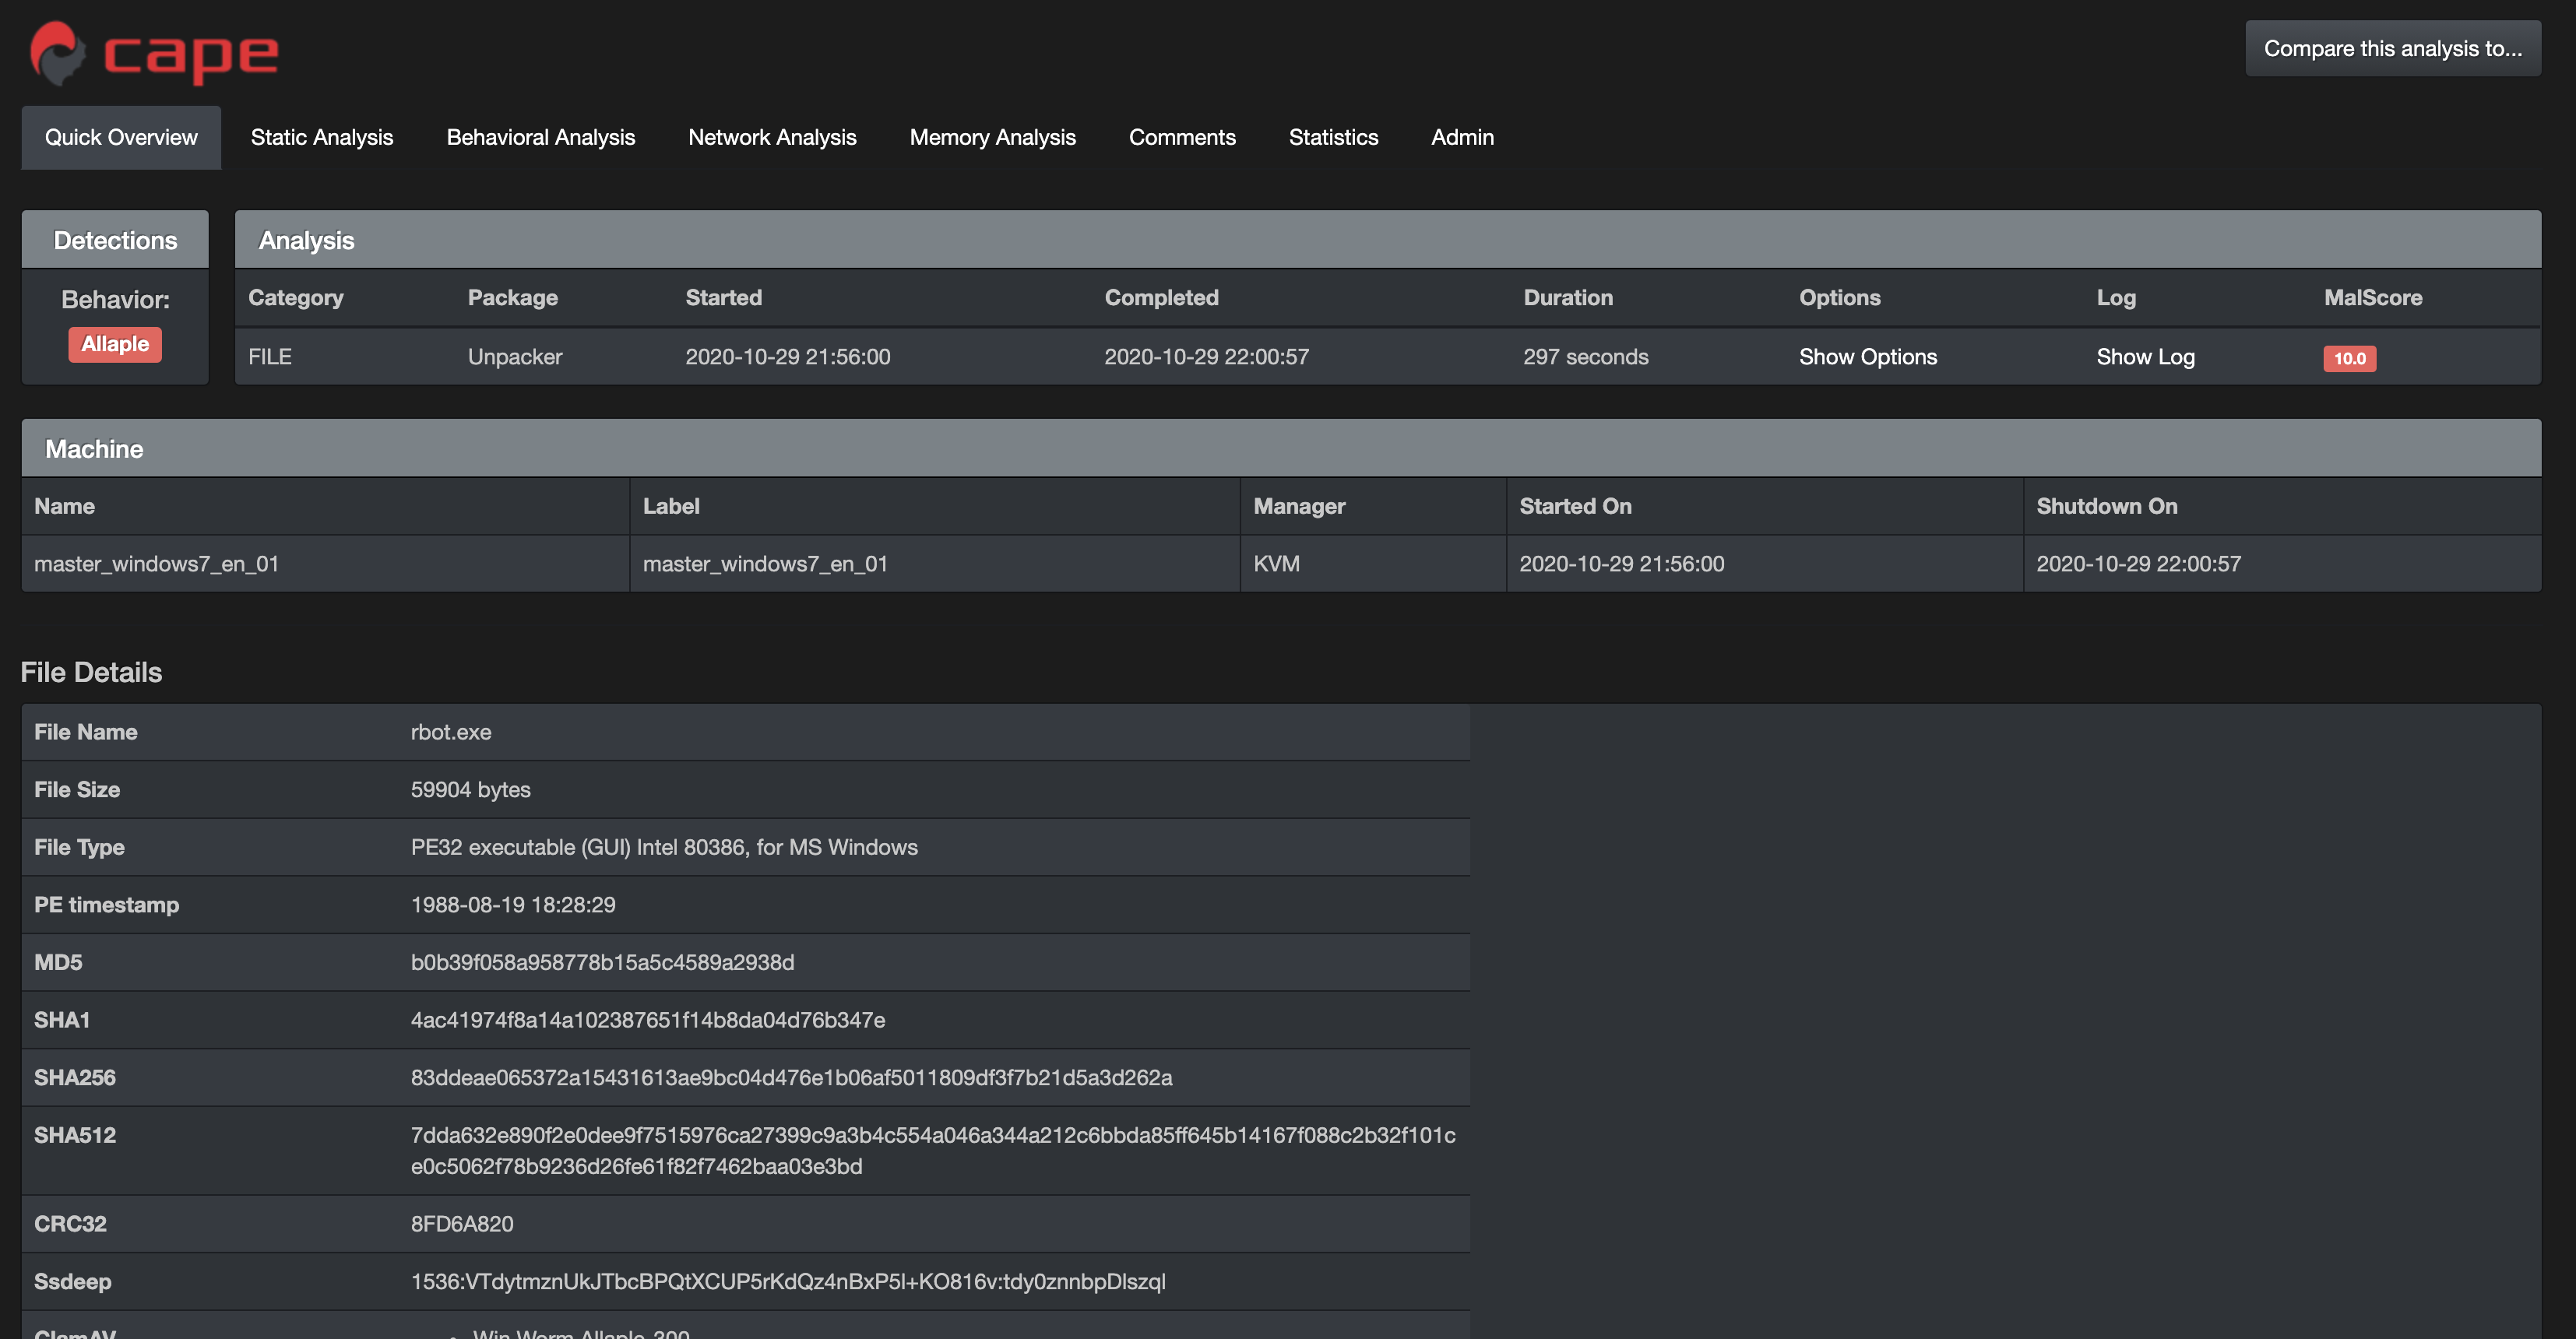Select the MD5 hash value
Viewport: 2576px width, 1339px height.
602,962
